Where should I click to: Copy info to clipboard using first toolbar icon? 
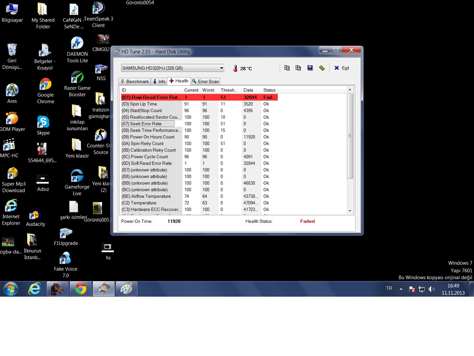pyautogui.click(x=287, y=68)
